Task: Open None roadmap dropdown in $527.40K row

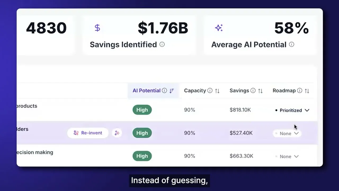Action: [x=287, y=133]
